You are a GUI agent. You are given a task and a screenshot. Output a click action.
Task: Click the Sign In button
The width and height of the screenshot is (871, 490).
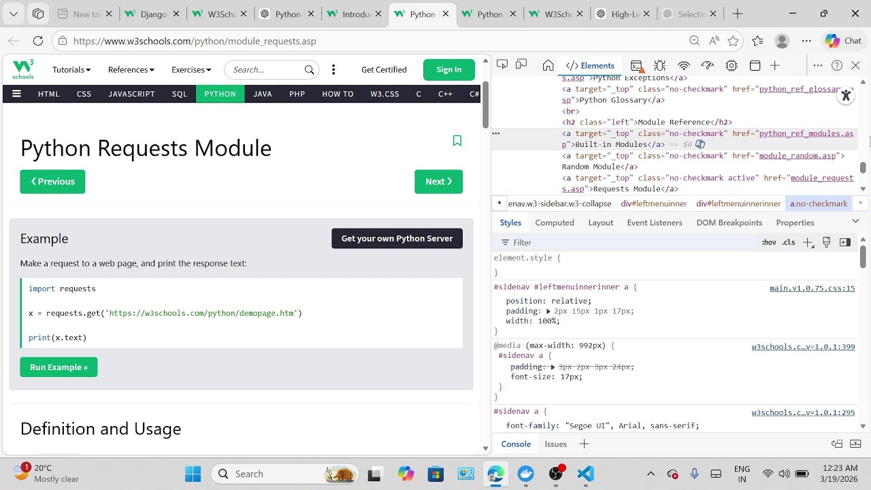449,69
